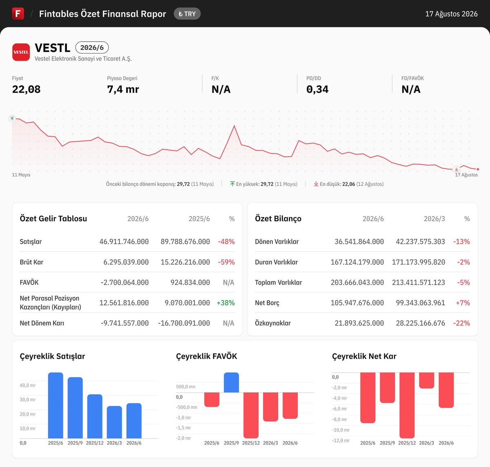
Task: Click the FD/FAVÖK value N/A
Action: click(411, 89)
